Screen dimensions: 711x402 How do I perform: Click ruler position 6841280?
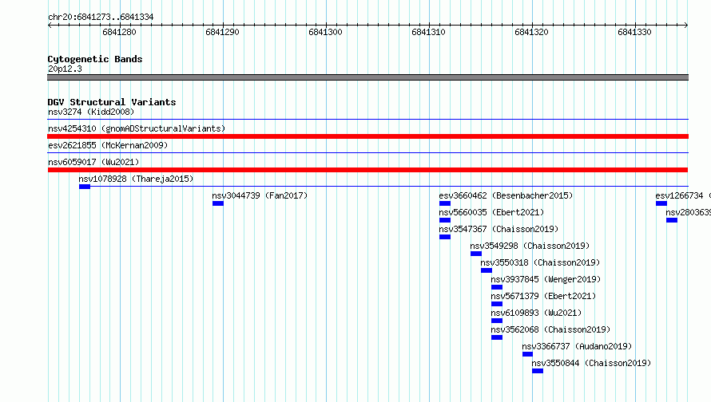click(119, 32)
